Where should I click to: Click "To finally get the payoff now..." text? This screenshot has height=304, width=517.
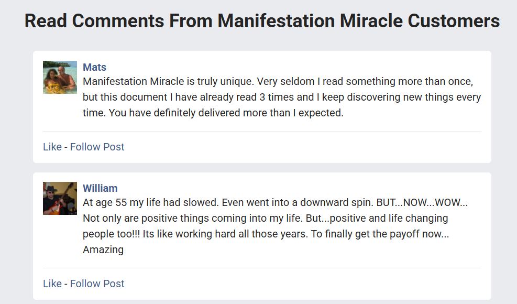point(380,234)
